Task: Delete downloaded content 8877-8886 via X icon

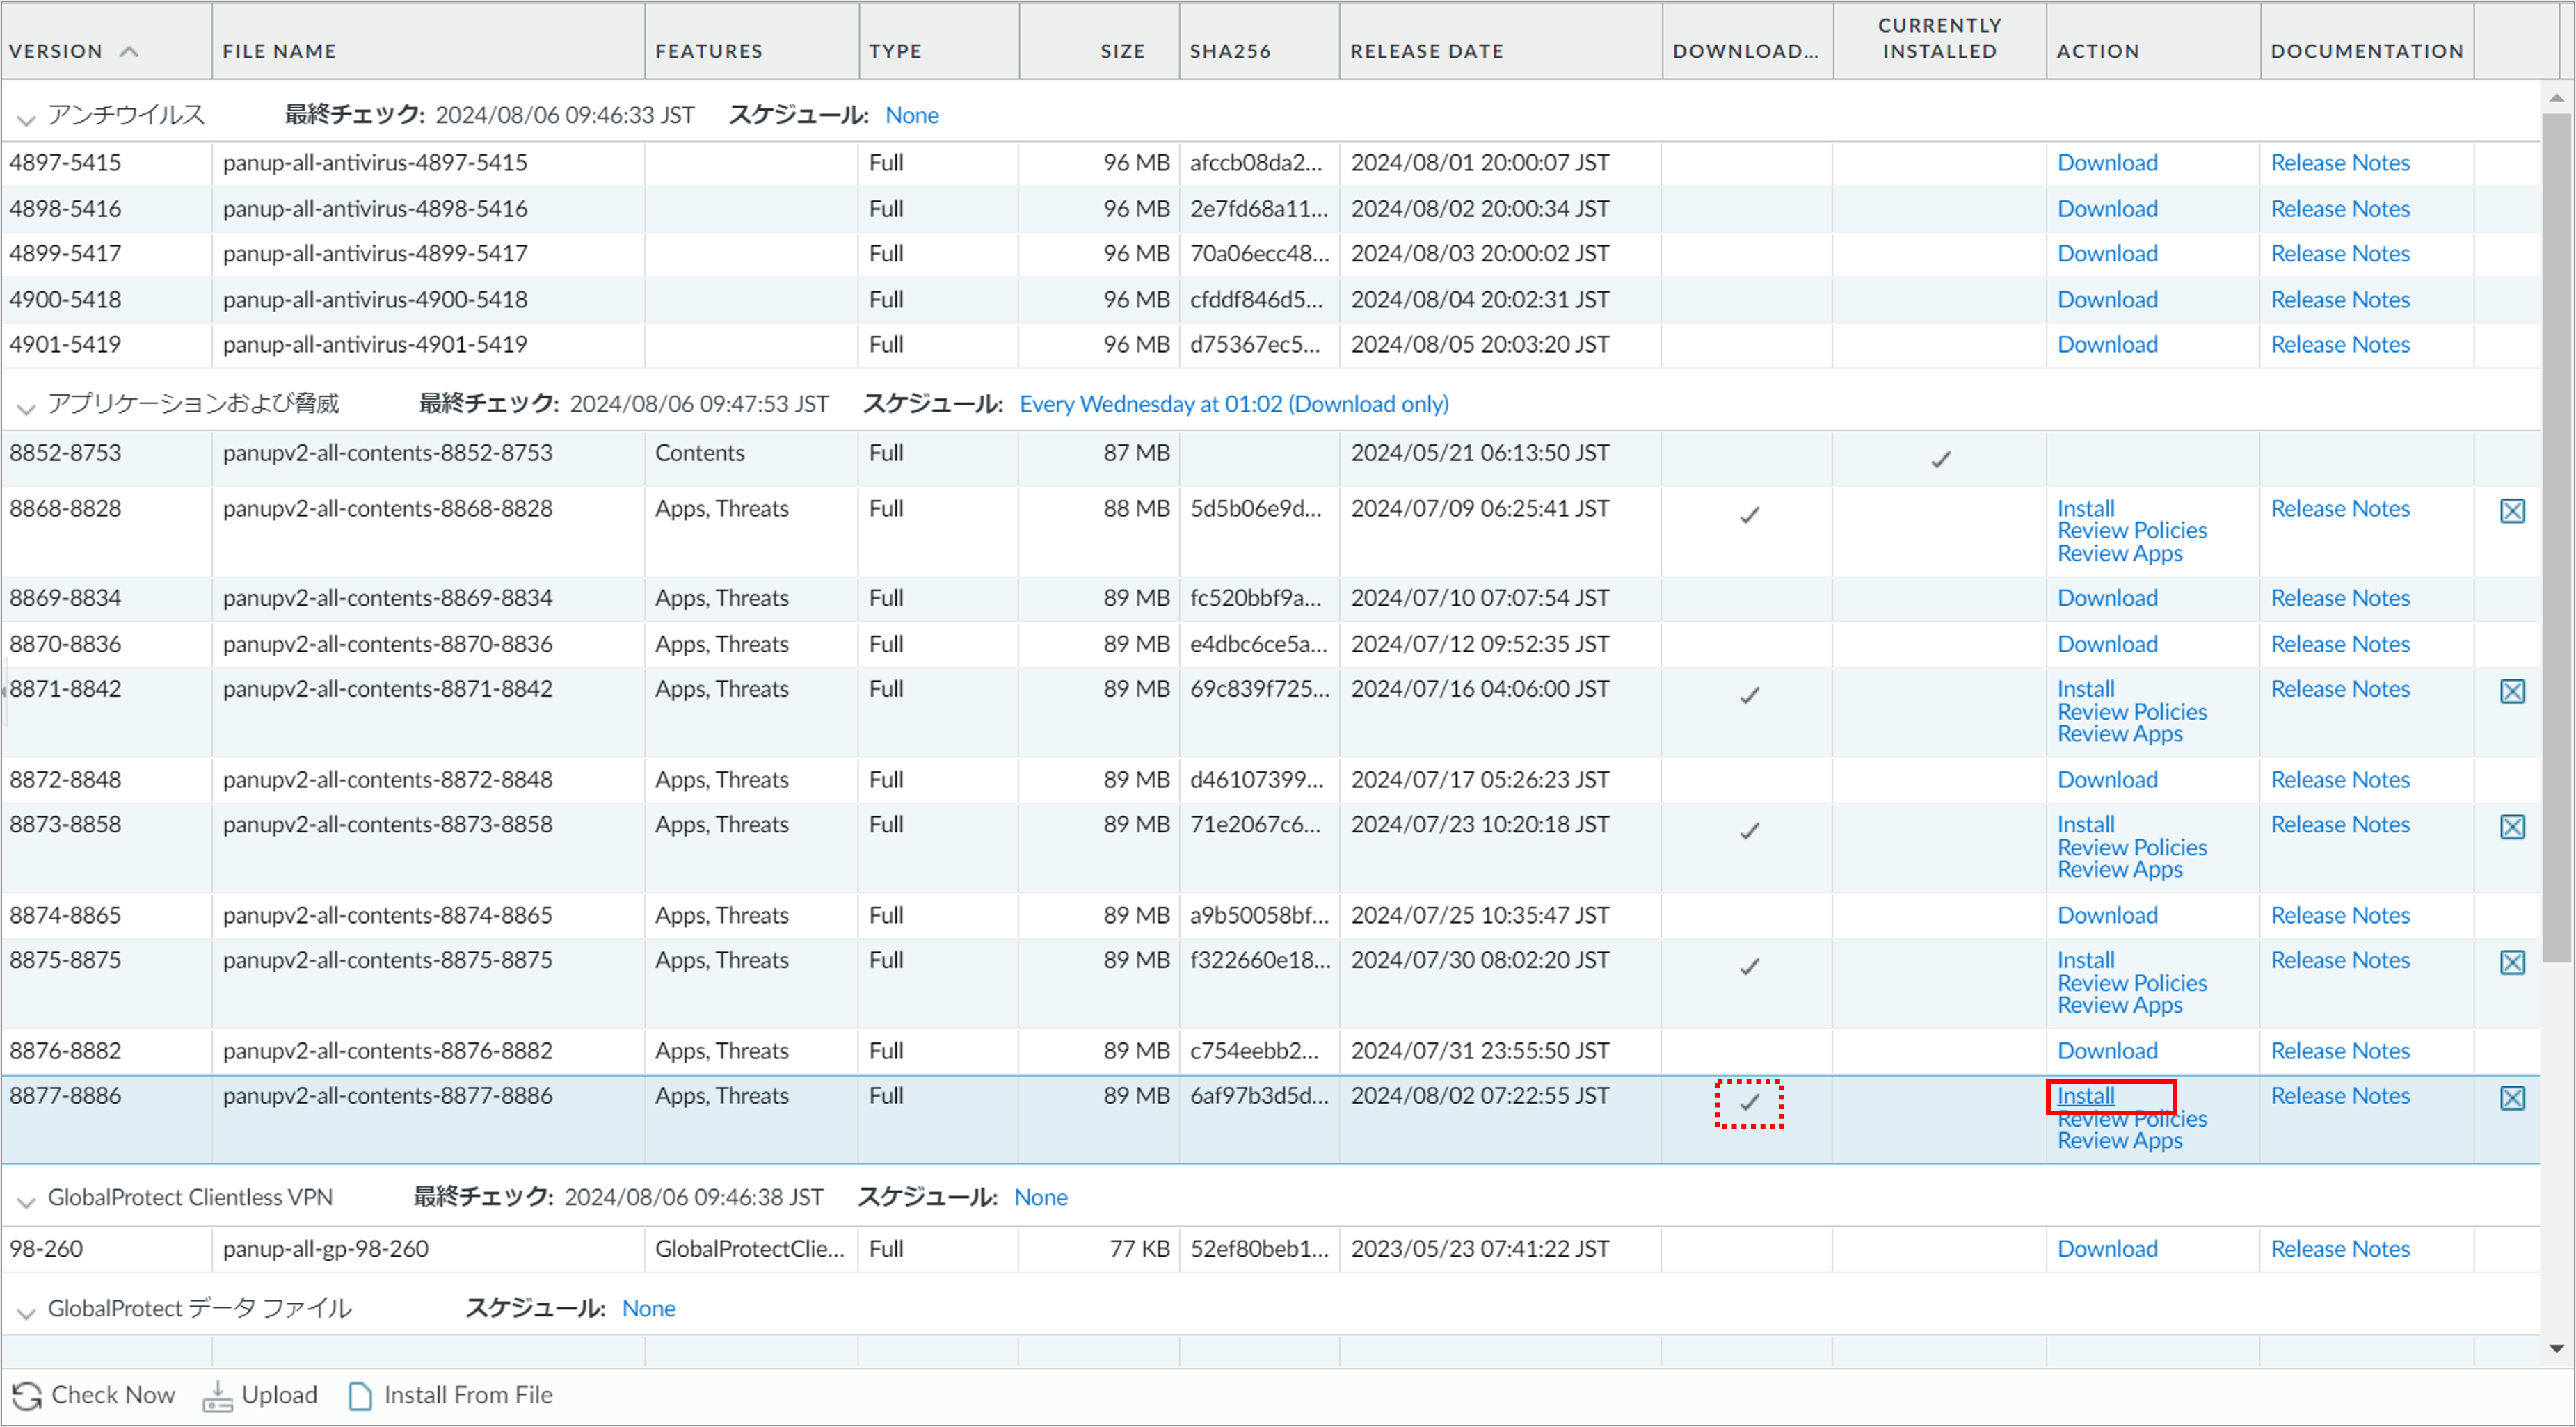Action: tap(2512, 1098)
